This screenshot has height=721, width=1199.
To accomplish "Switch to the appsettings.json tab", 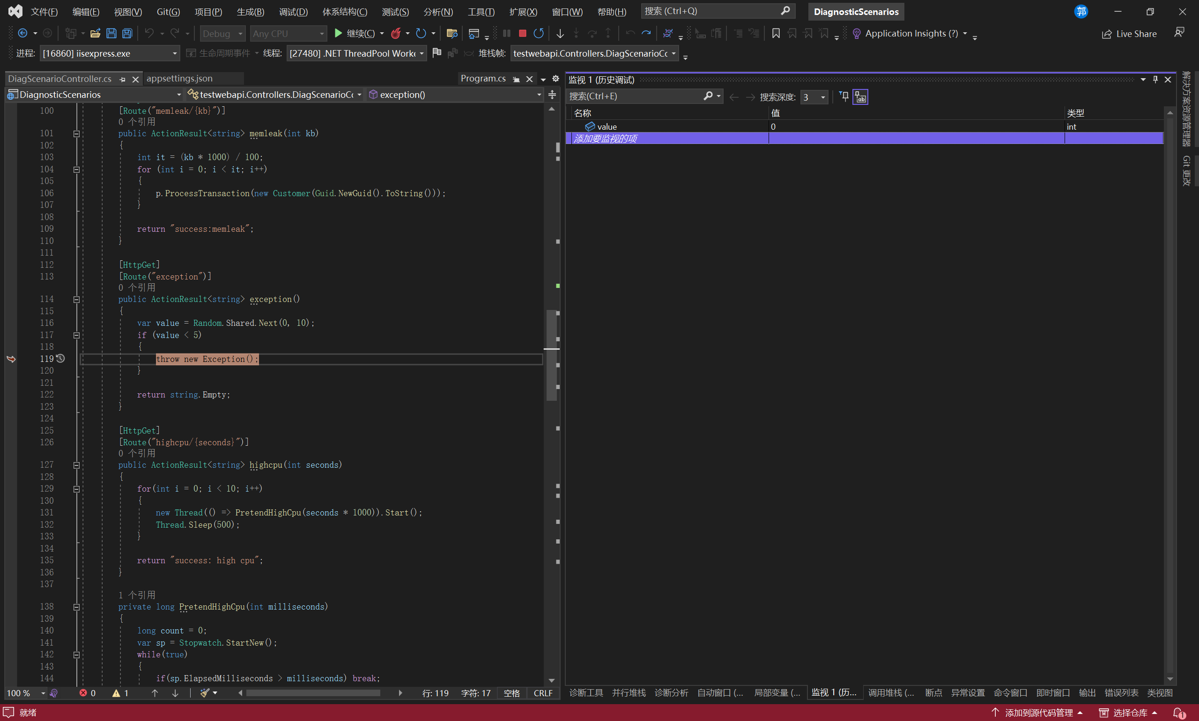I will (x=179, y=79).
